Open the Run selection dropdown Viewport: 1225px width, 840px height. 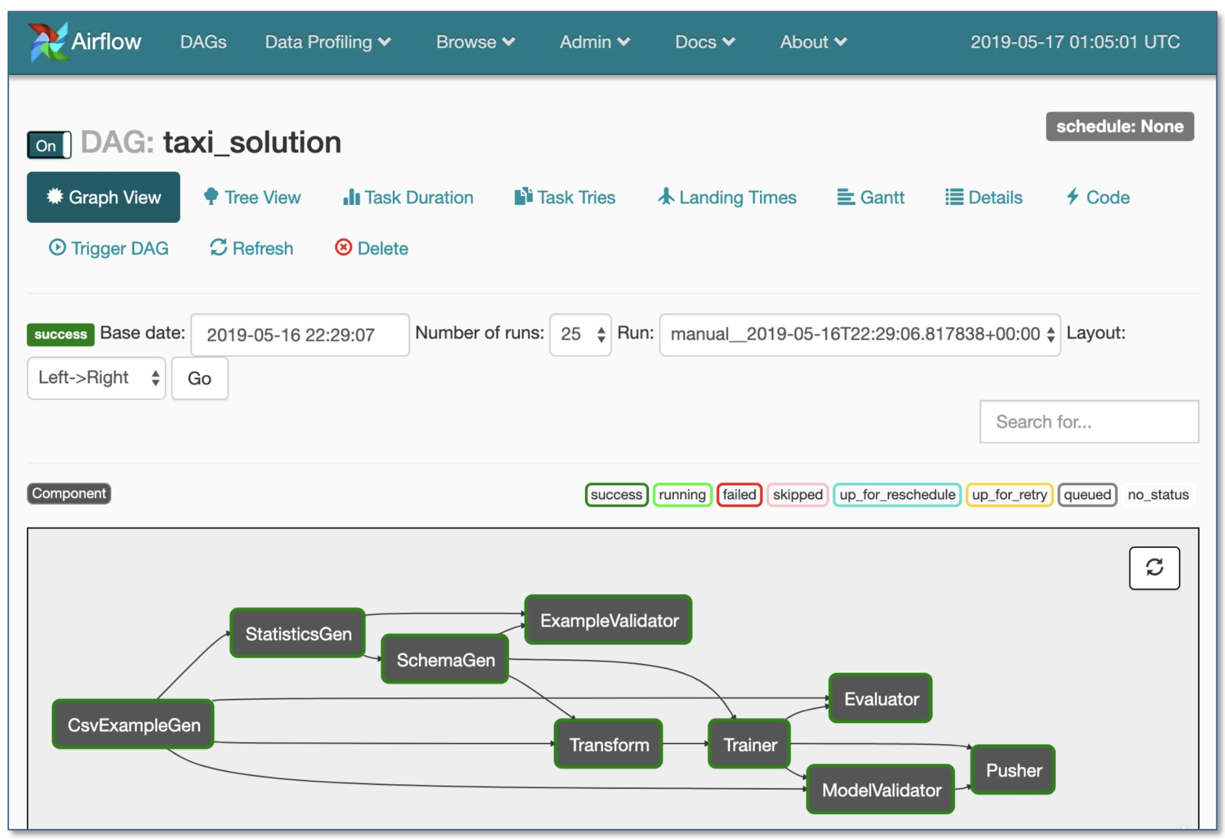[x=859, y=334]
